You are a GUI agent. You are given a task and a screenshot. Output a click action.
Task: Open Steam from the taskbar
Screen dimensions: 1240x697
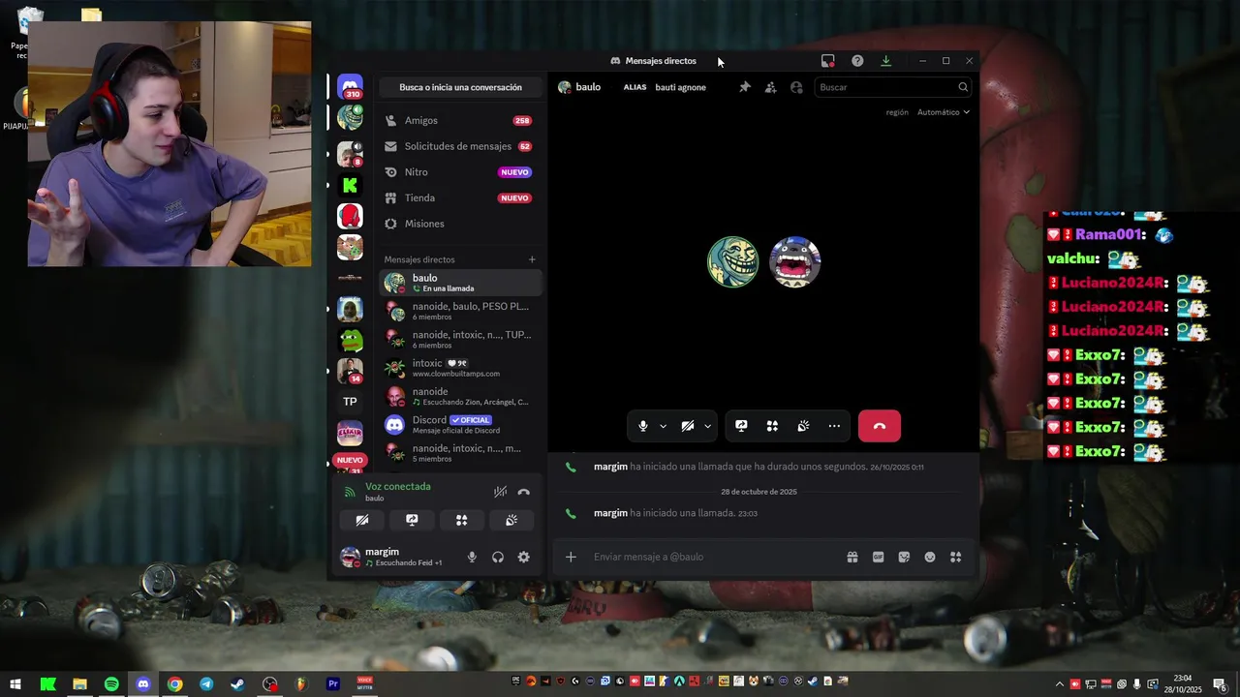237,684
